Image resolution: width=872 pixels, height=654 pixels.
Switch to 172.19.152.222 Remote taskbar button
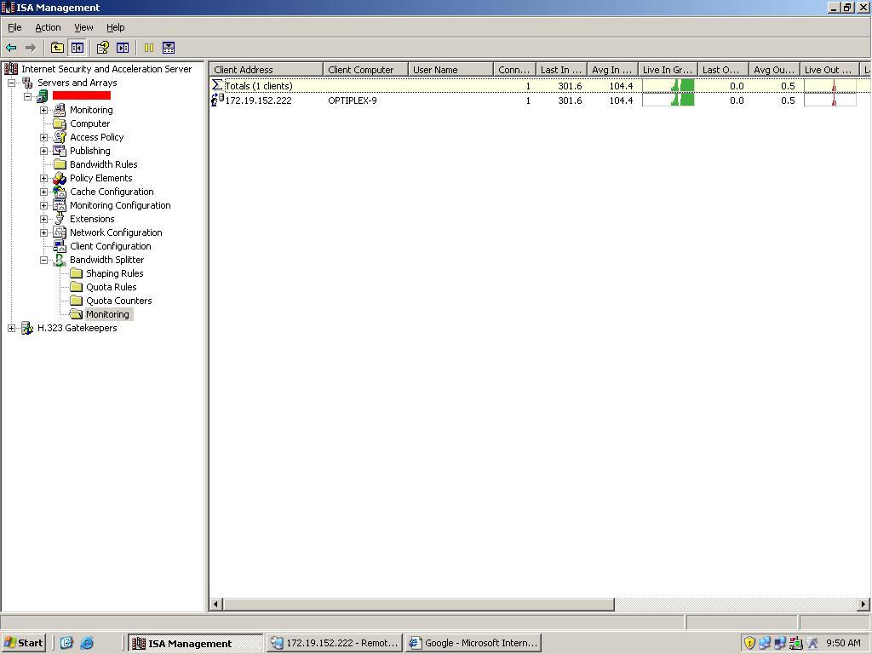(x=335, y=643)
